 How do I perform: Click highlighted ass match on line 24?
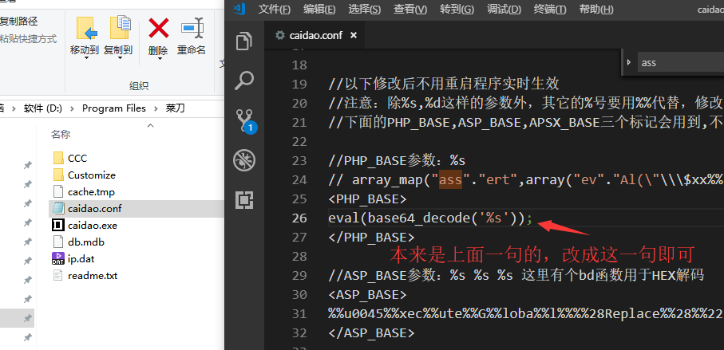450,179
